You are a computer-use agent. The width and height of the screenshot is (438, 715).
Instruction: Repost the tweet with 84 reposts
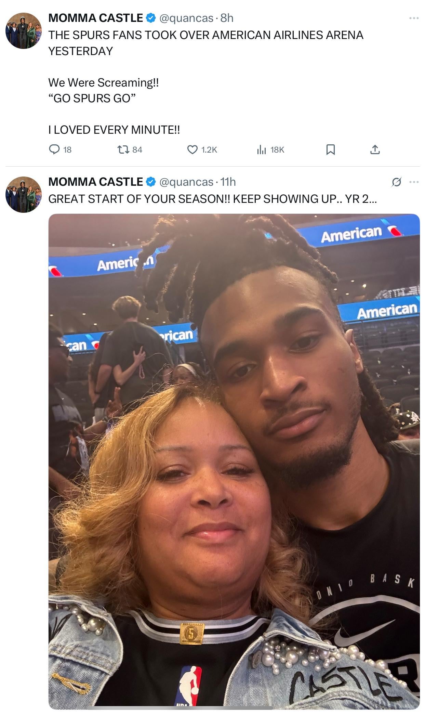[123, 149]
